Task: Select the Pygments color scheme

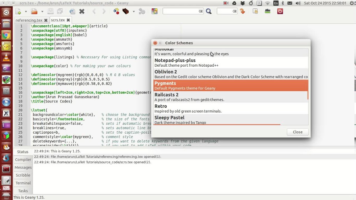Action: click(231, 86)
